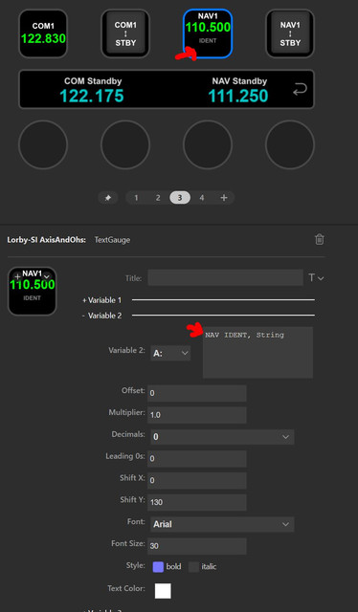Click the Shift Y input field
Screen dimensions: 358x612
197,502
